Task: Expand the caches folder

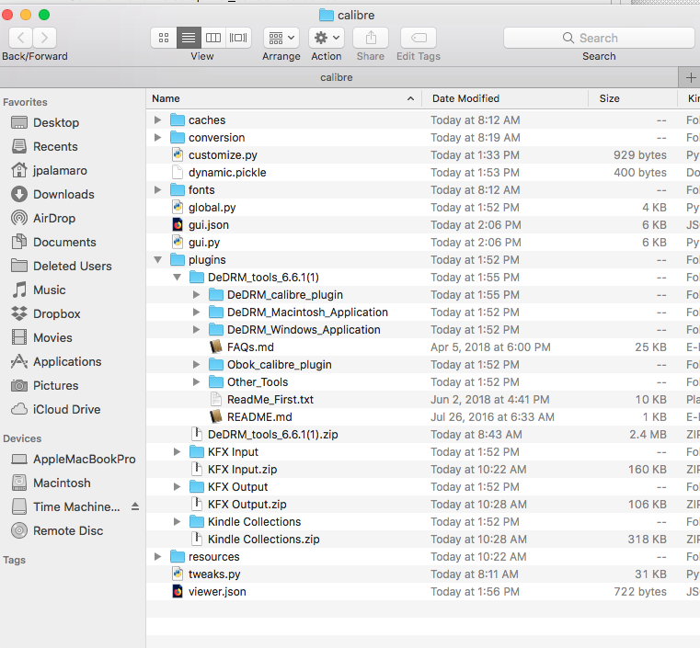Action: [157, 120]
